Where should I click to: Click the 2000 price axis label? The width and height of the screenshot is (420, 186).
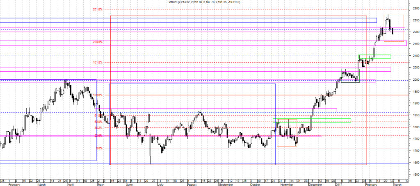click(x=416, y=79)
